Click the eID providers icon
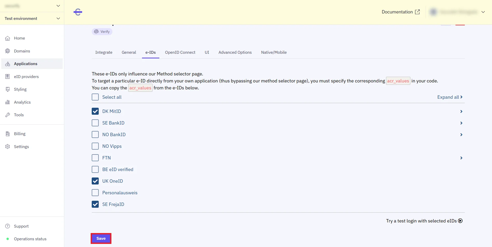Viewport: 492px width, 247px height. pyautogui.click(x=8, y=76)
